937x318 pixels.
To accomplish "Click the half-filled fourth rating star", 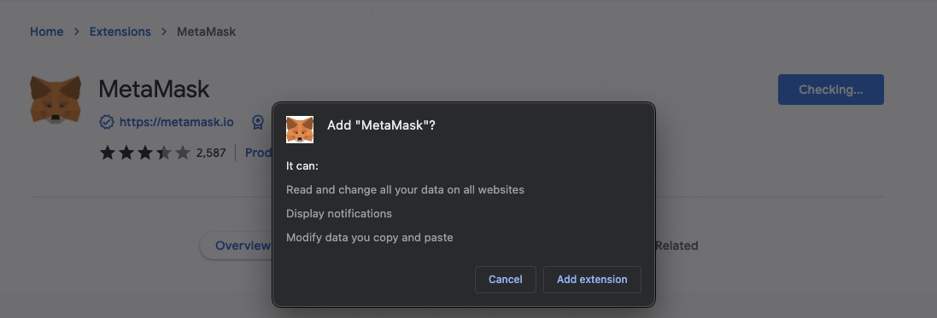I will click(x=164, y=153).
